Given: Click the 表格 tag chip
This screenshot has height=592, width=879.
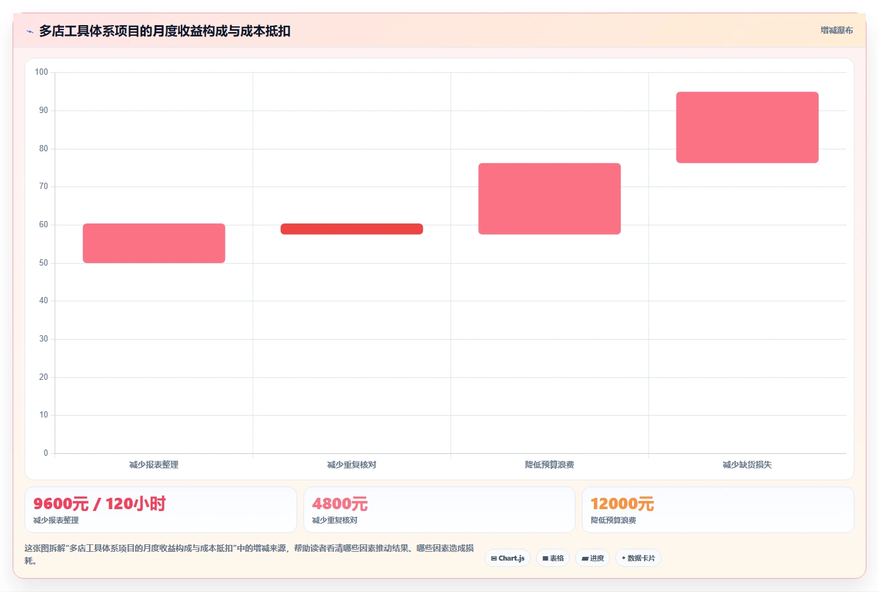Looking at the screenshot, I should [x=553, y=558].
